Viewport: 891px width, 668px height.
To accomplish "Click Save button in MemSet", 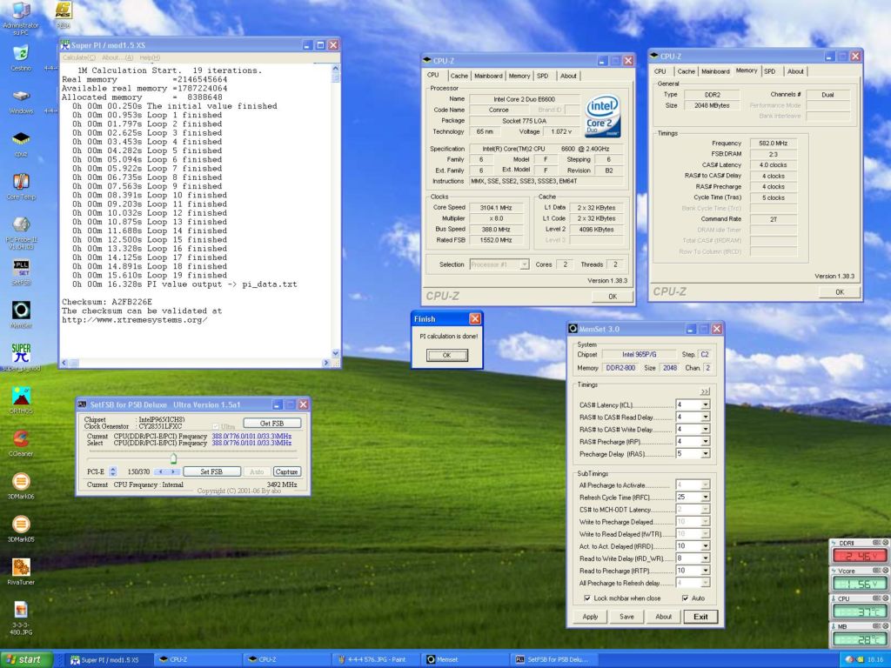I will click(626, 617).
